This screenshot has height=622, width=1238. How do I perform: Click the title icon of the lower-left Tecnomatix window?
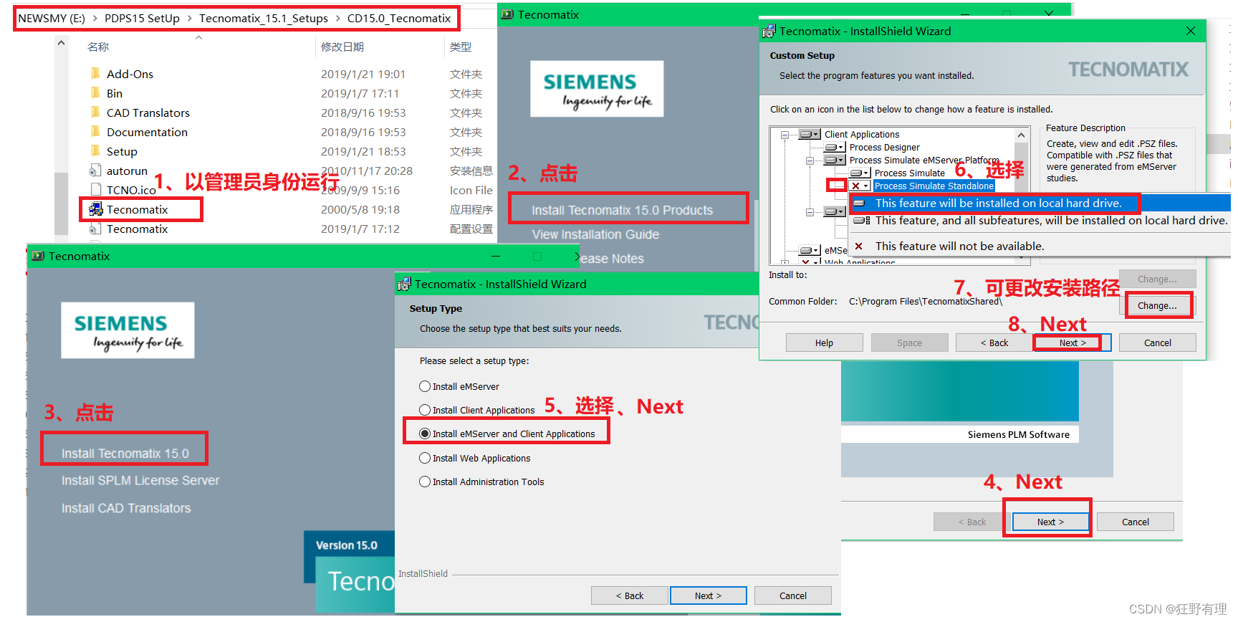tap(38, 257)
